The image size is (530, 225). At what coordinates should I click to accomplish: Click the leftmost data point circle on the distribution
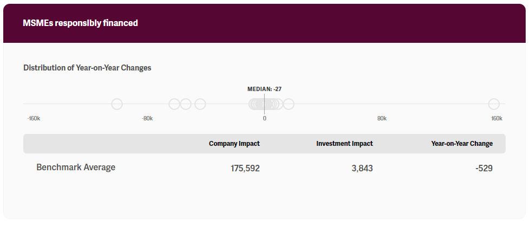tap(117, 104)
